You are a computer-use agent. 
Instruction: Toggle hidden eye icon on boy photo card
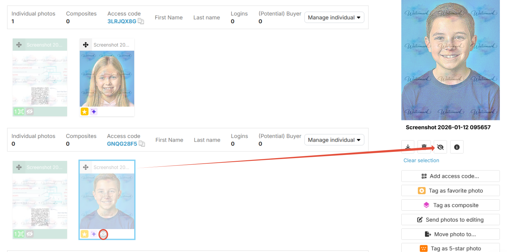103,234
